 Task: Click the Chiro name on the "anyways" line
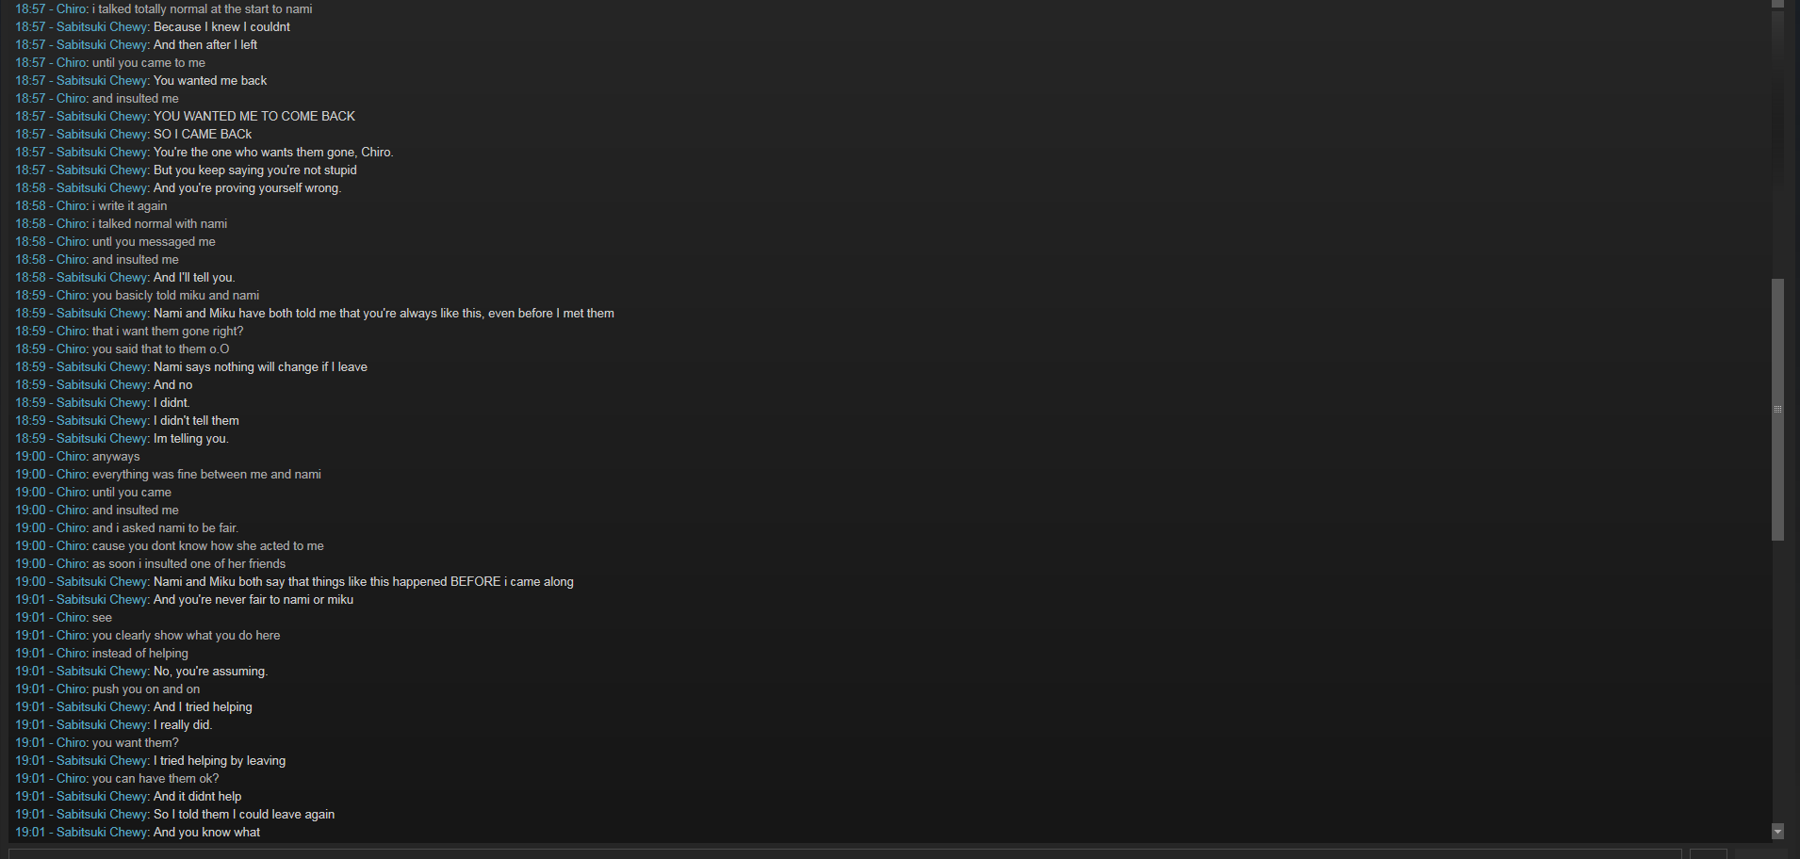pyautogui.click(x=72, y=456)
